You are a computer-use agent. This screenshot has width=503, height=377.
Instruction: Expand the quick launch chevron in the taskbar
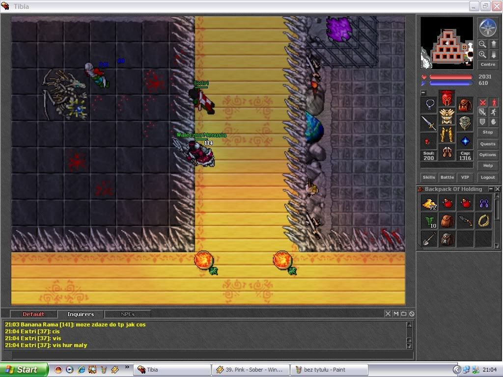coord(127,367)
